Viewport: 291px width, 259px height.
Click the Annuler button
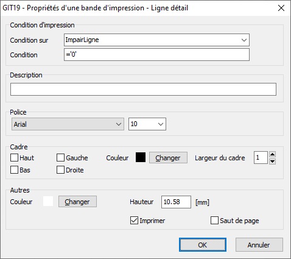(259, 245)
